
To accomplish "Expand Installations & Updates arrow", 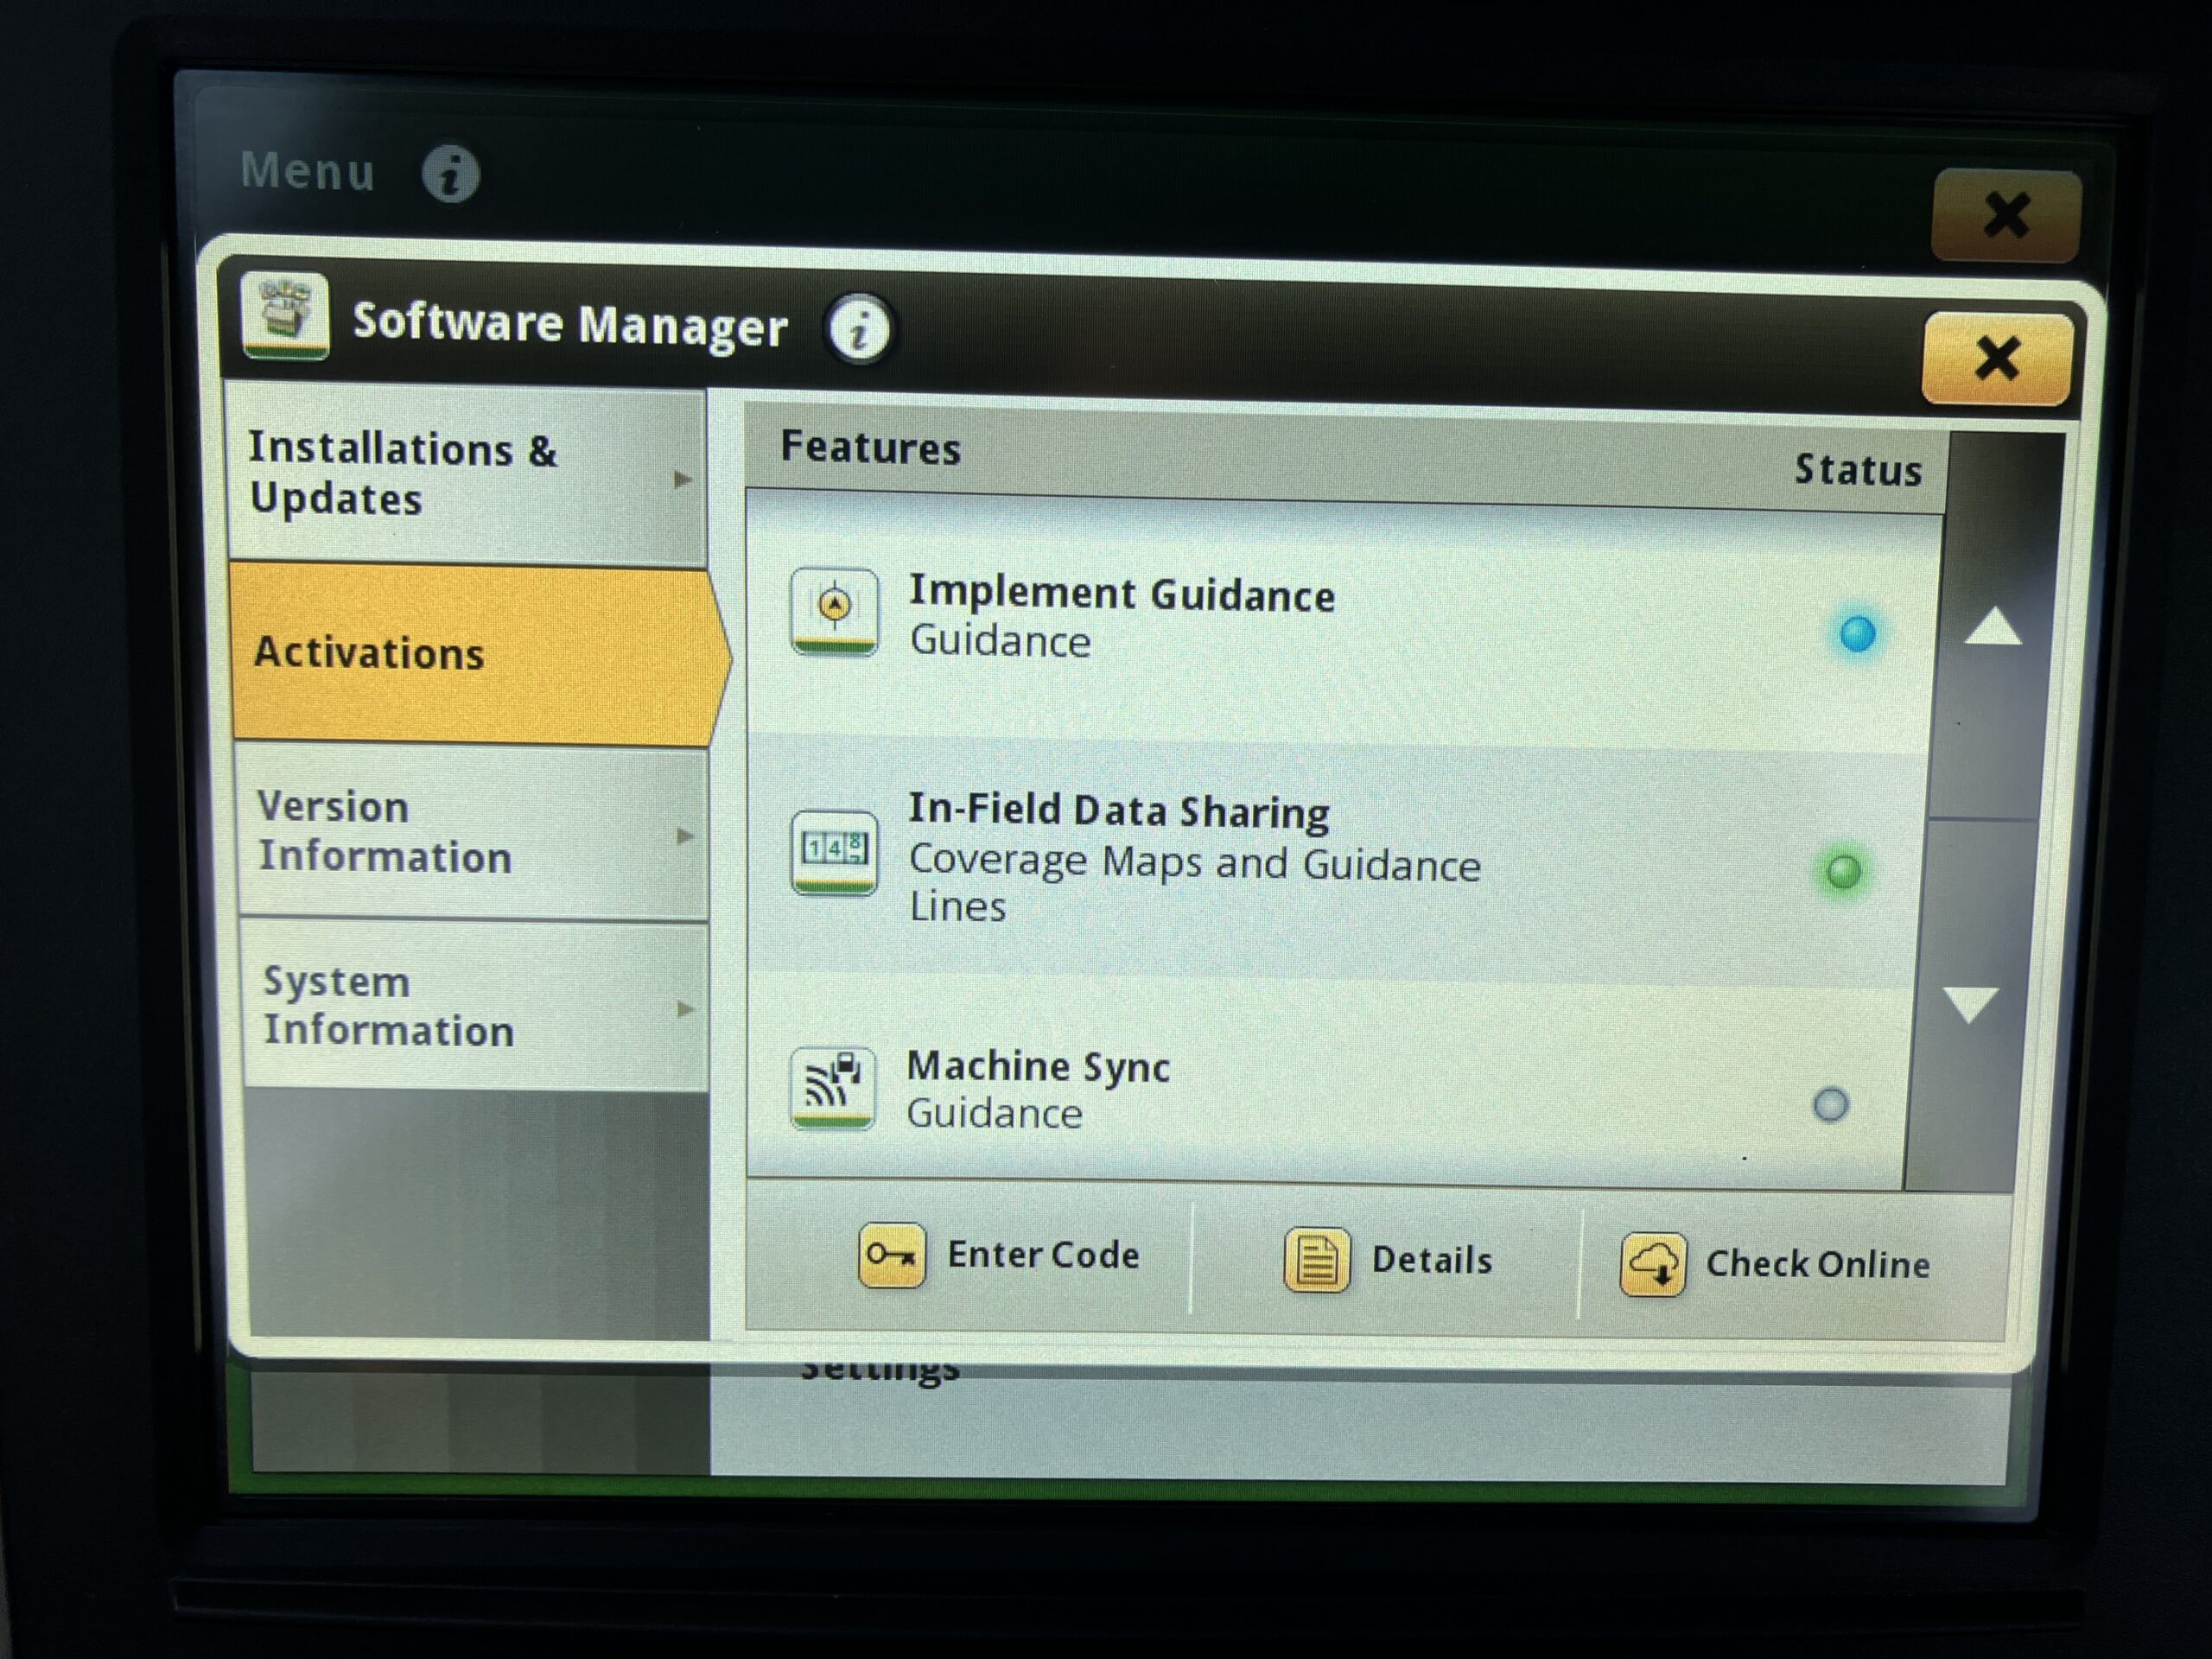I will click(683, 479).
